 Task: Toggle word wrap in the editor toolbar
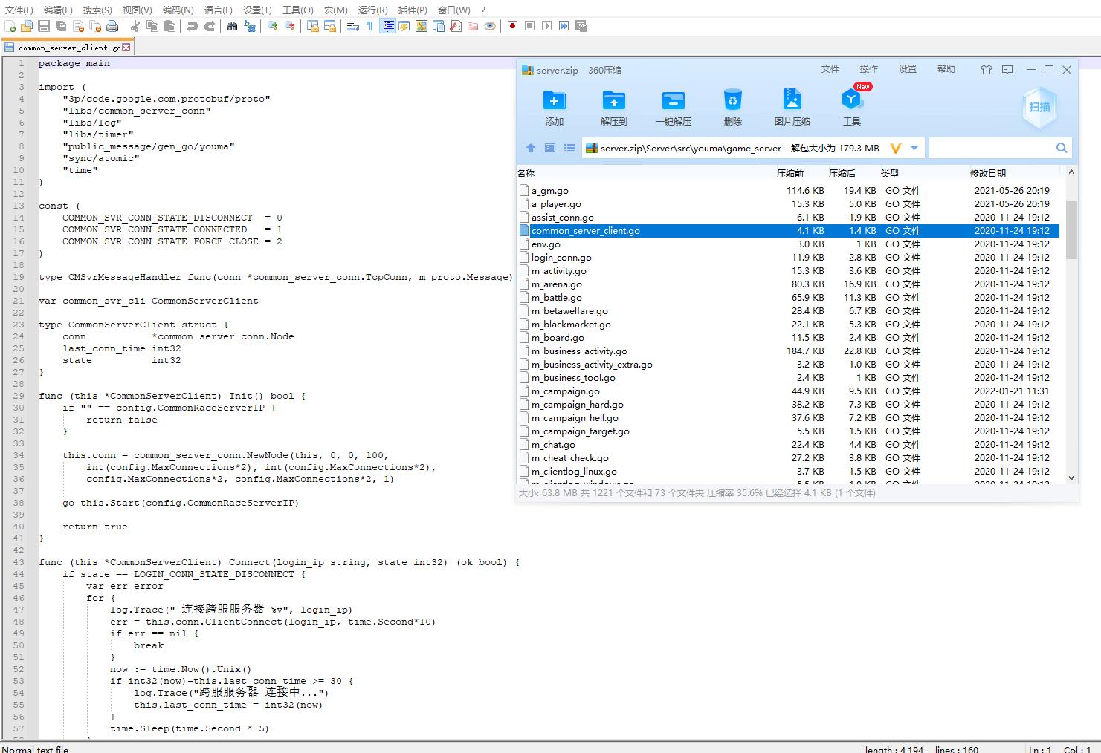click(x=352, y=26)
